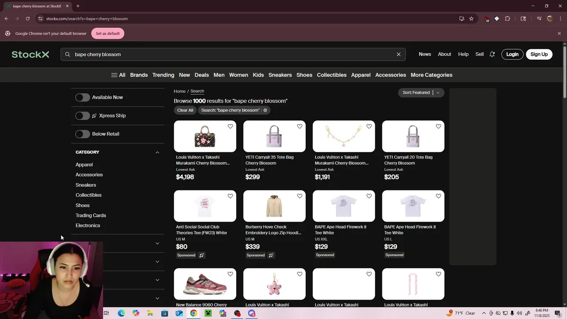567x319 pixels.
Task: Open Microsoft Edge from taskbar
Action: point(121,313)
